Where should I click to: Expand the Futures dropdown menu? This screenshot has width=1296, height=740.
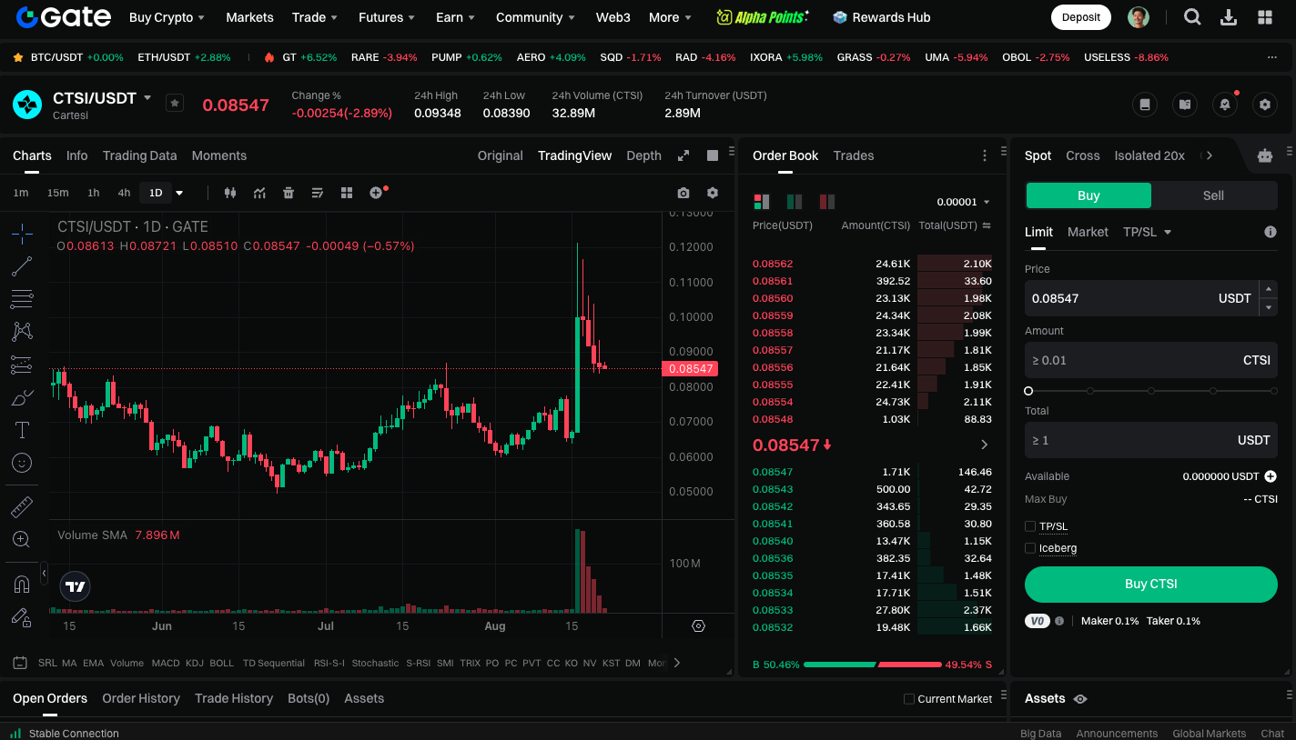coord(387,17)
